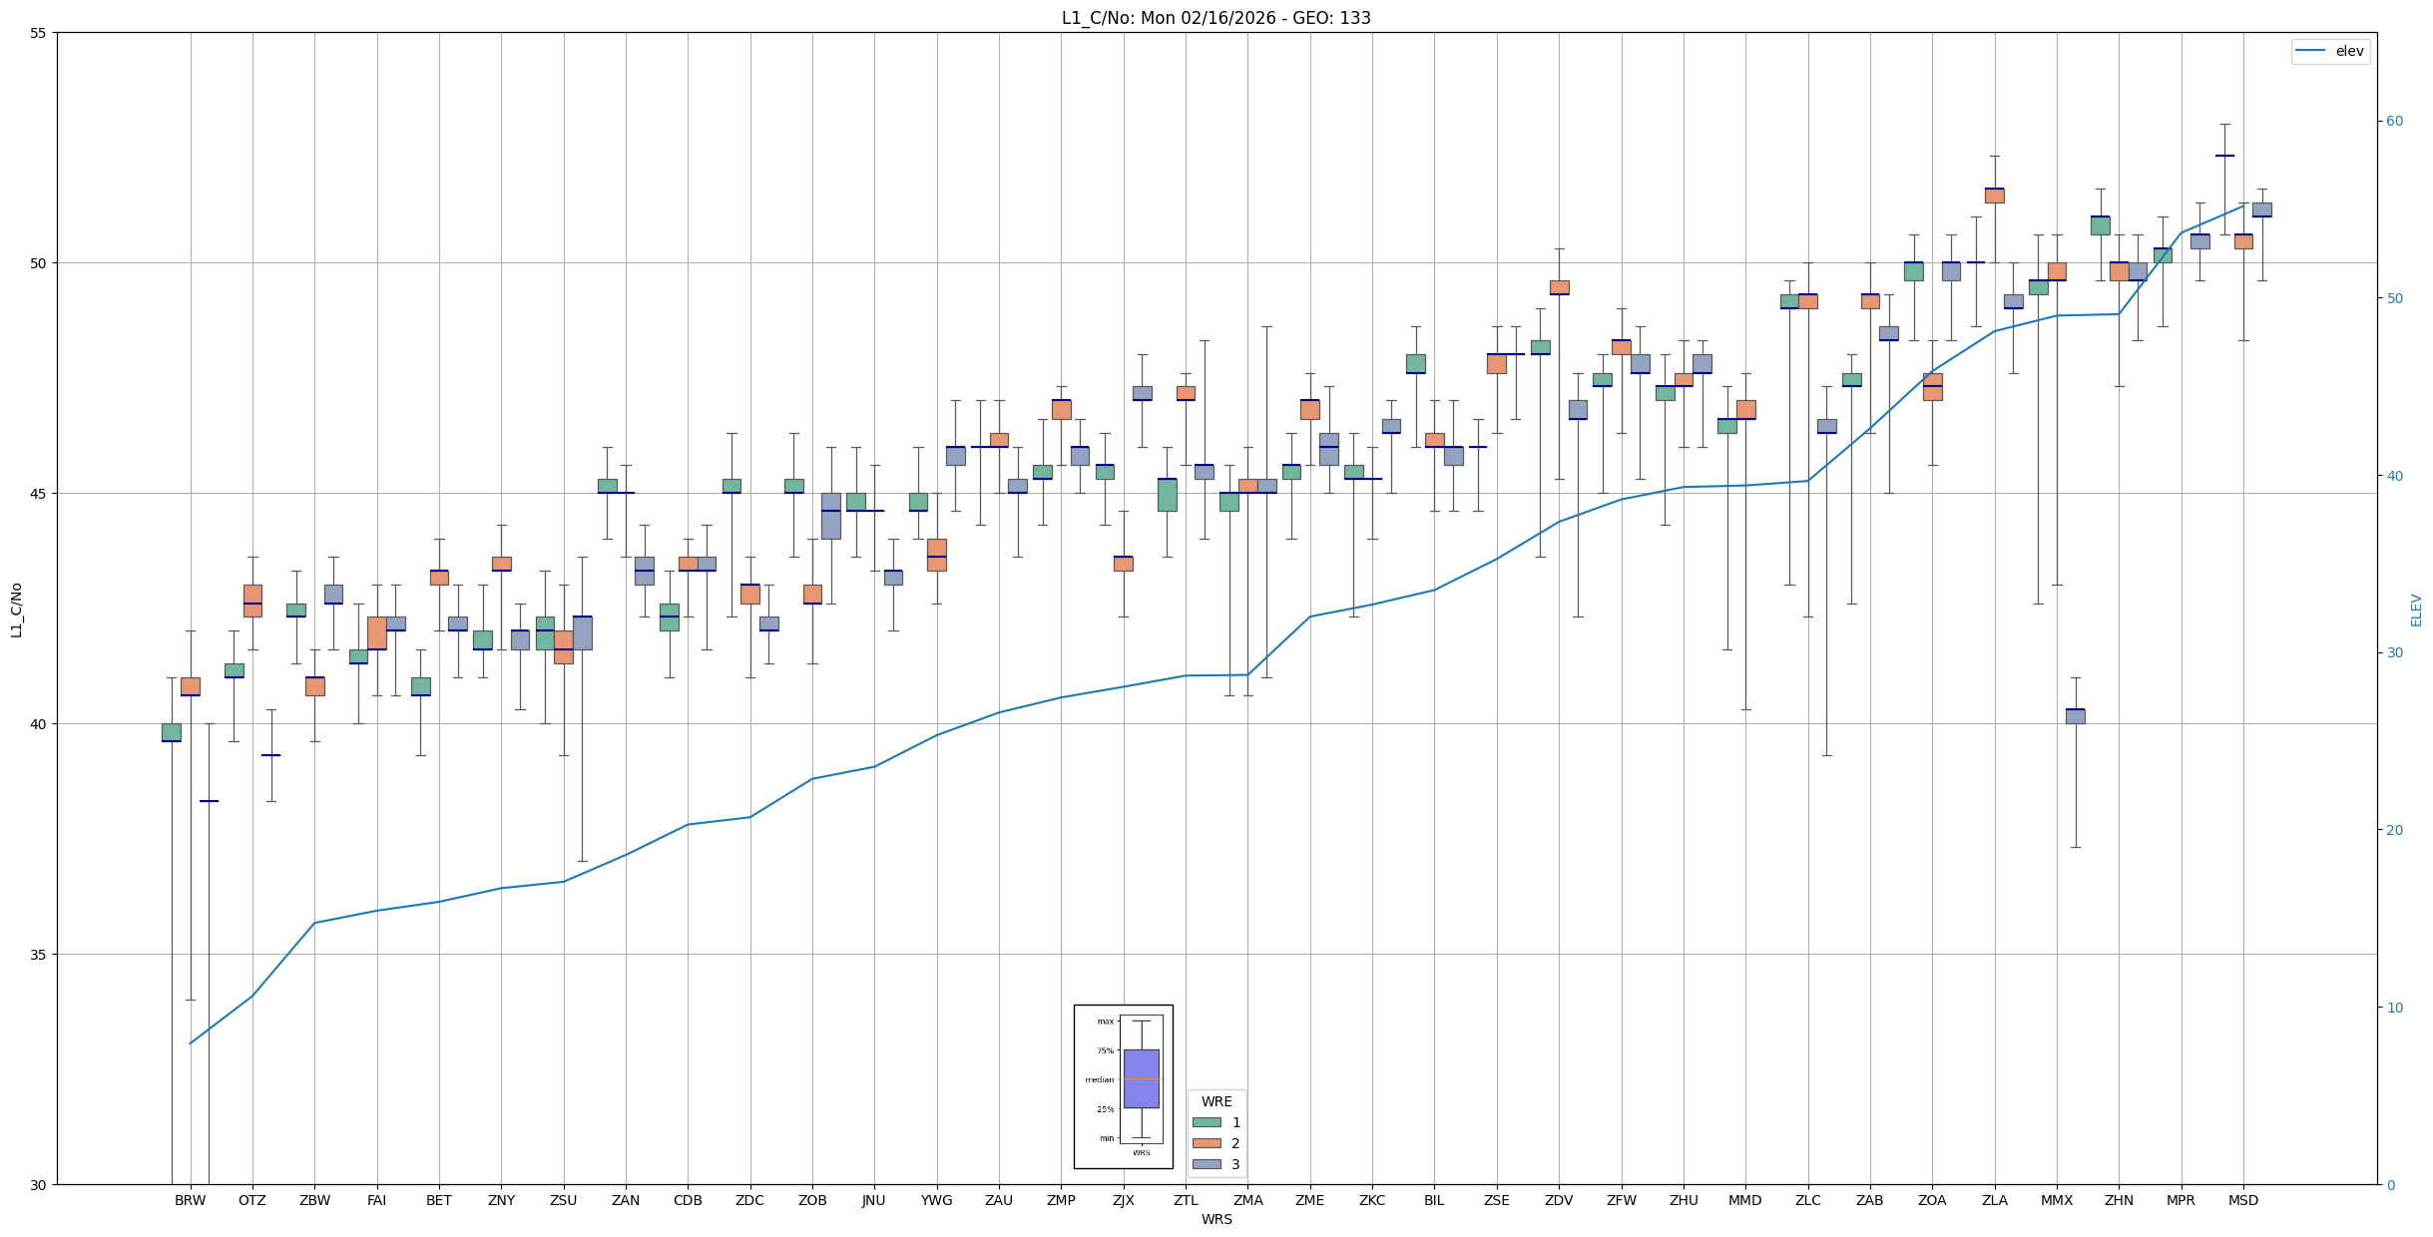Viewport: 2433px width, 1237px height.
Task: Click the 55 tick on left axis
Action: 39,33
